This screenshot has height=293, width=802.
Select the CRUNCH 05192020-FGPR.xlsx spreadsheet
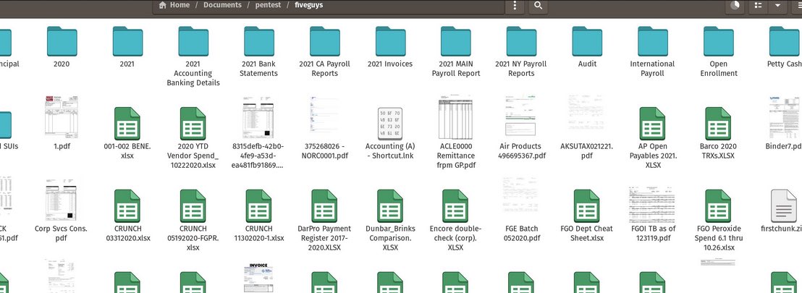(193, 206)
